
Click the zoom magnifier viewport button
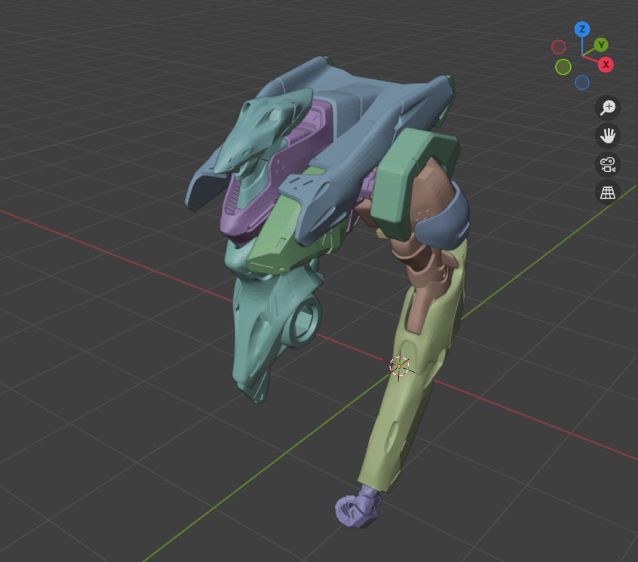[608, 108]
